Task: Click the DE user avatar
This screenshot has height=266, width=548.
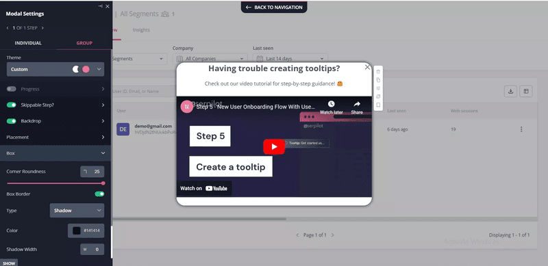Action: pyautogui.click(x=123, y=129)
